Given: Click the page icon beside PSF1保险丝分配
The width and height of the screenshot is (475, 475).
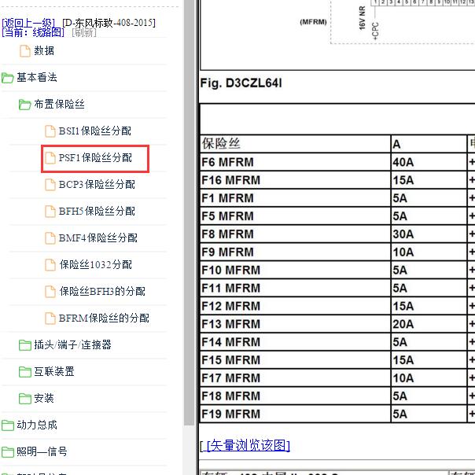Looking at the screenshot, I should (x=50, y=158).
